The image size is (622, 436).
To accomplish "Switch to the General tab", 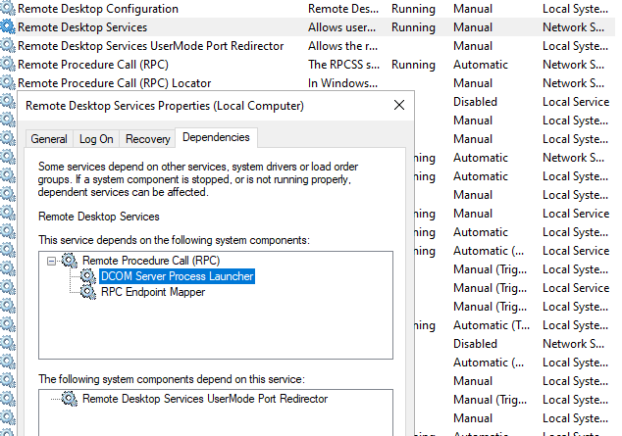I will point(49,139).
